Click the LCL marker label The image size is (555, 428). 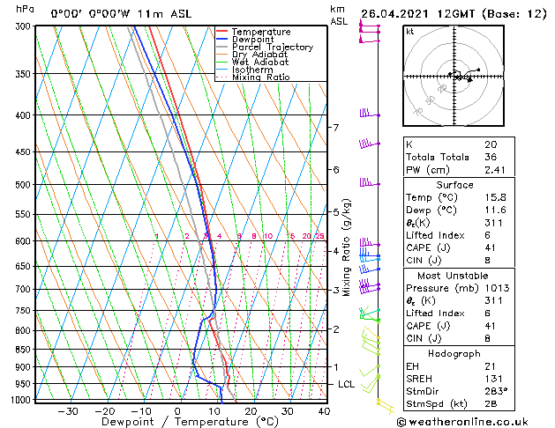(x=346, y=385)
